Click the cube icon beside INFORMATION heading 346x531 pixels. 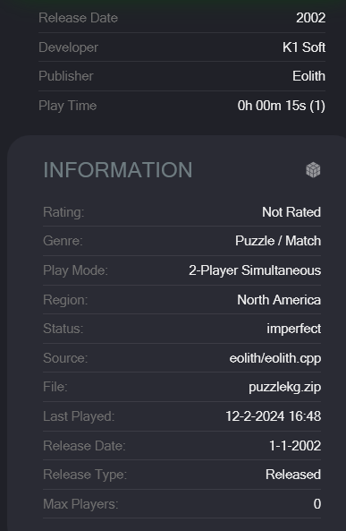(x=313, y=169)
